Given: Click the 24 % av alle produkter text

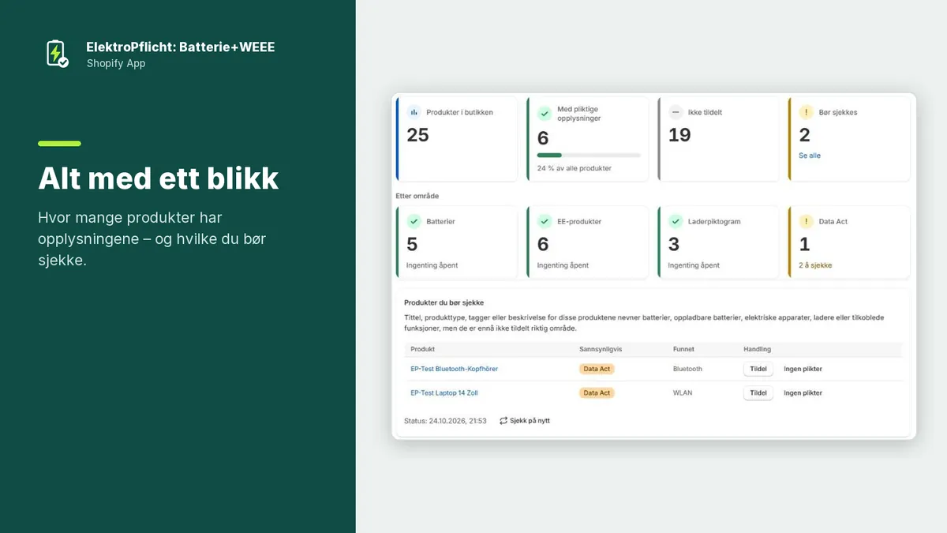Looking at the screenshot, I should pos(575,168).
